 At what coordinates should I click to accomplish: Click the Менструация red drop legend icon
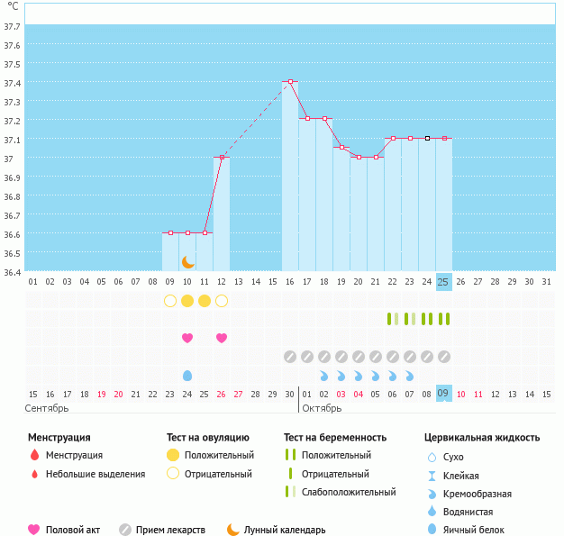[x=34, y=455]
